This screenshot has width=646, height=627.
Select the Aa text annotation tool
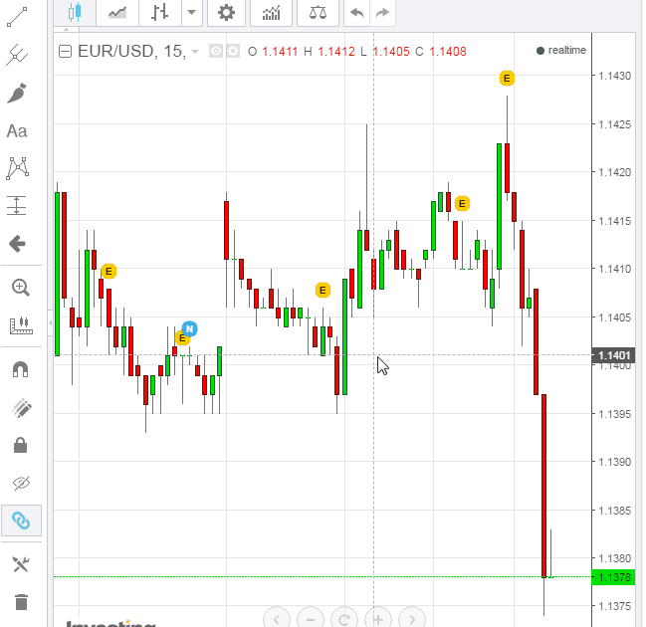[x=17, y=131]
